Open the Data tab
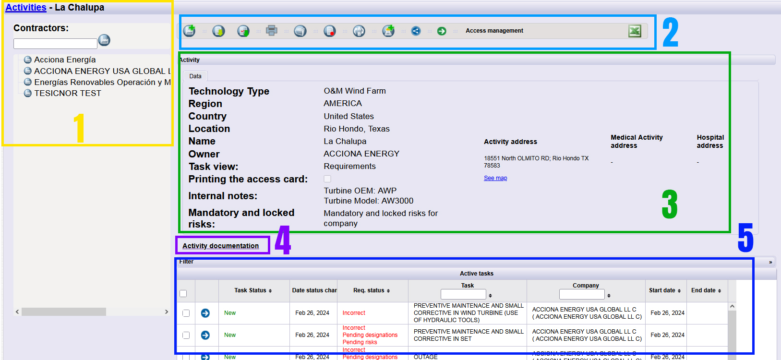Image resolution: width=781 pixels, height=360 pixels. (195, 76)
